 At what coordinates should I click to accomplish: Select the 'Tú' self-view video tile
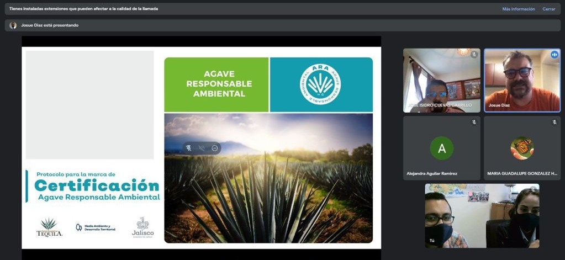tap(482, 216)
